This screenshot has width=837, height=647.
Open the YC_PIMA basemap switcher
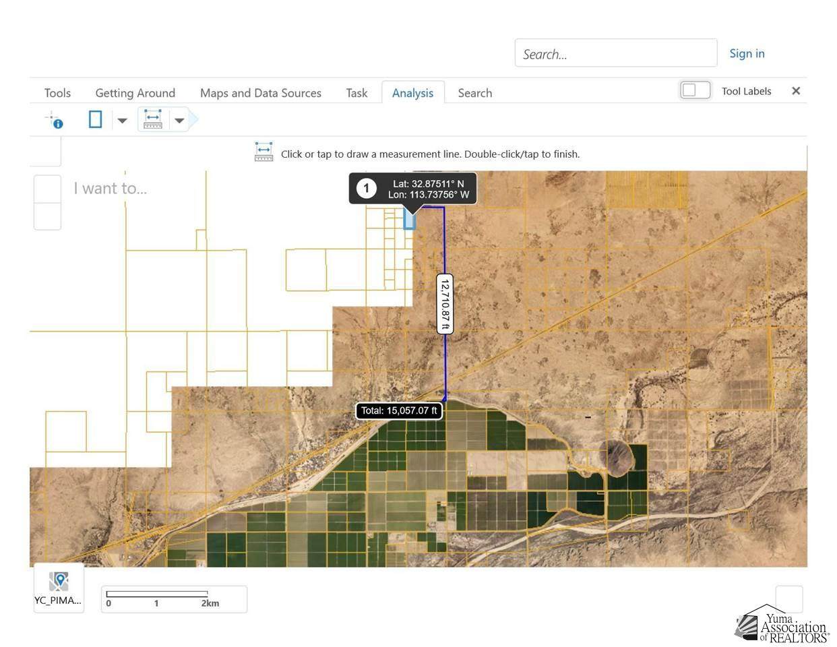(59, 588)
